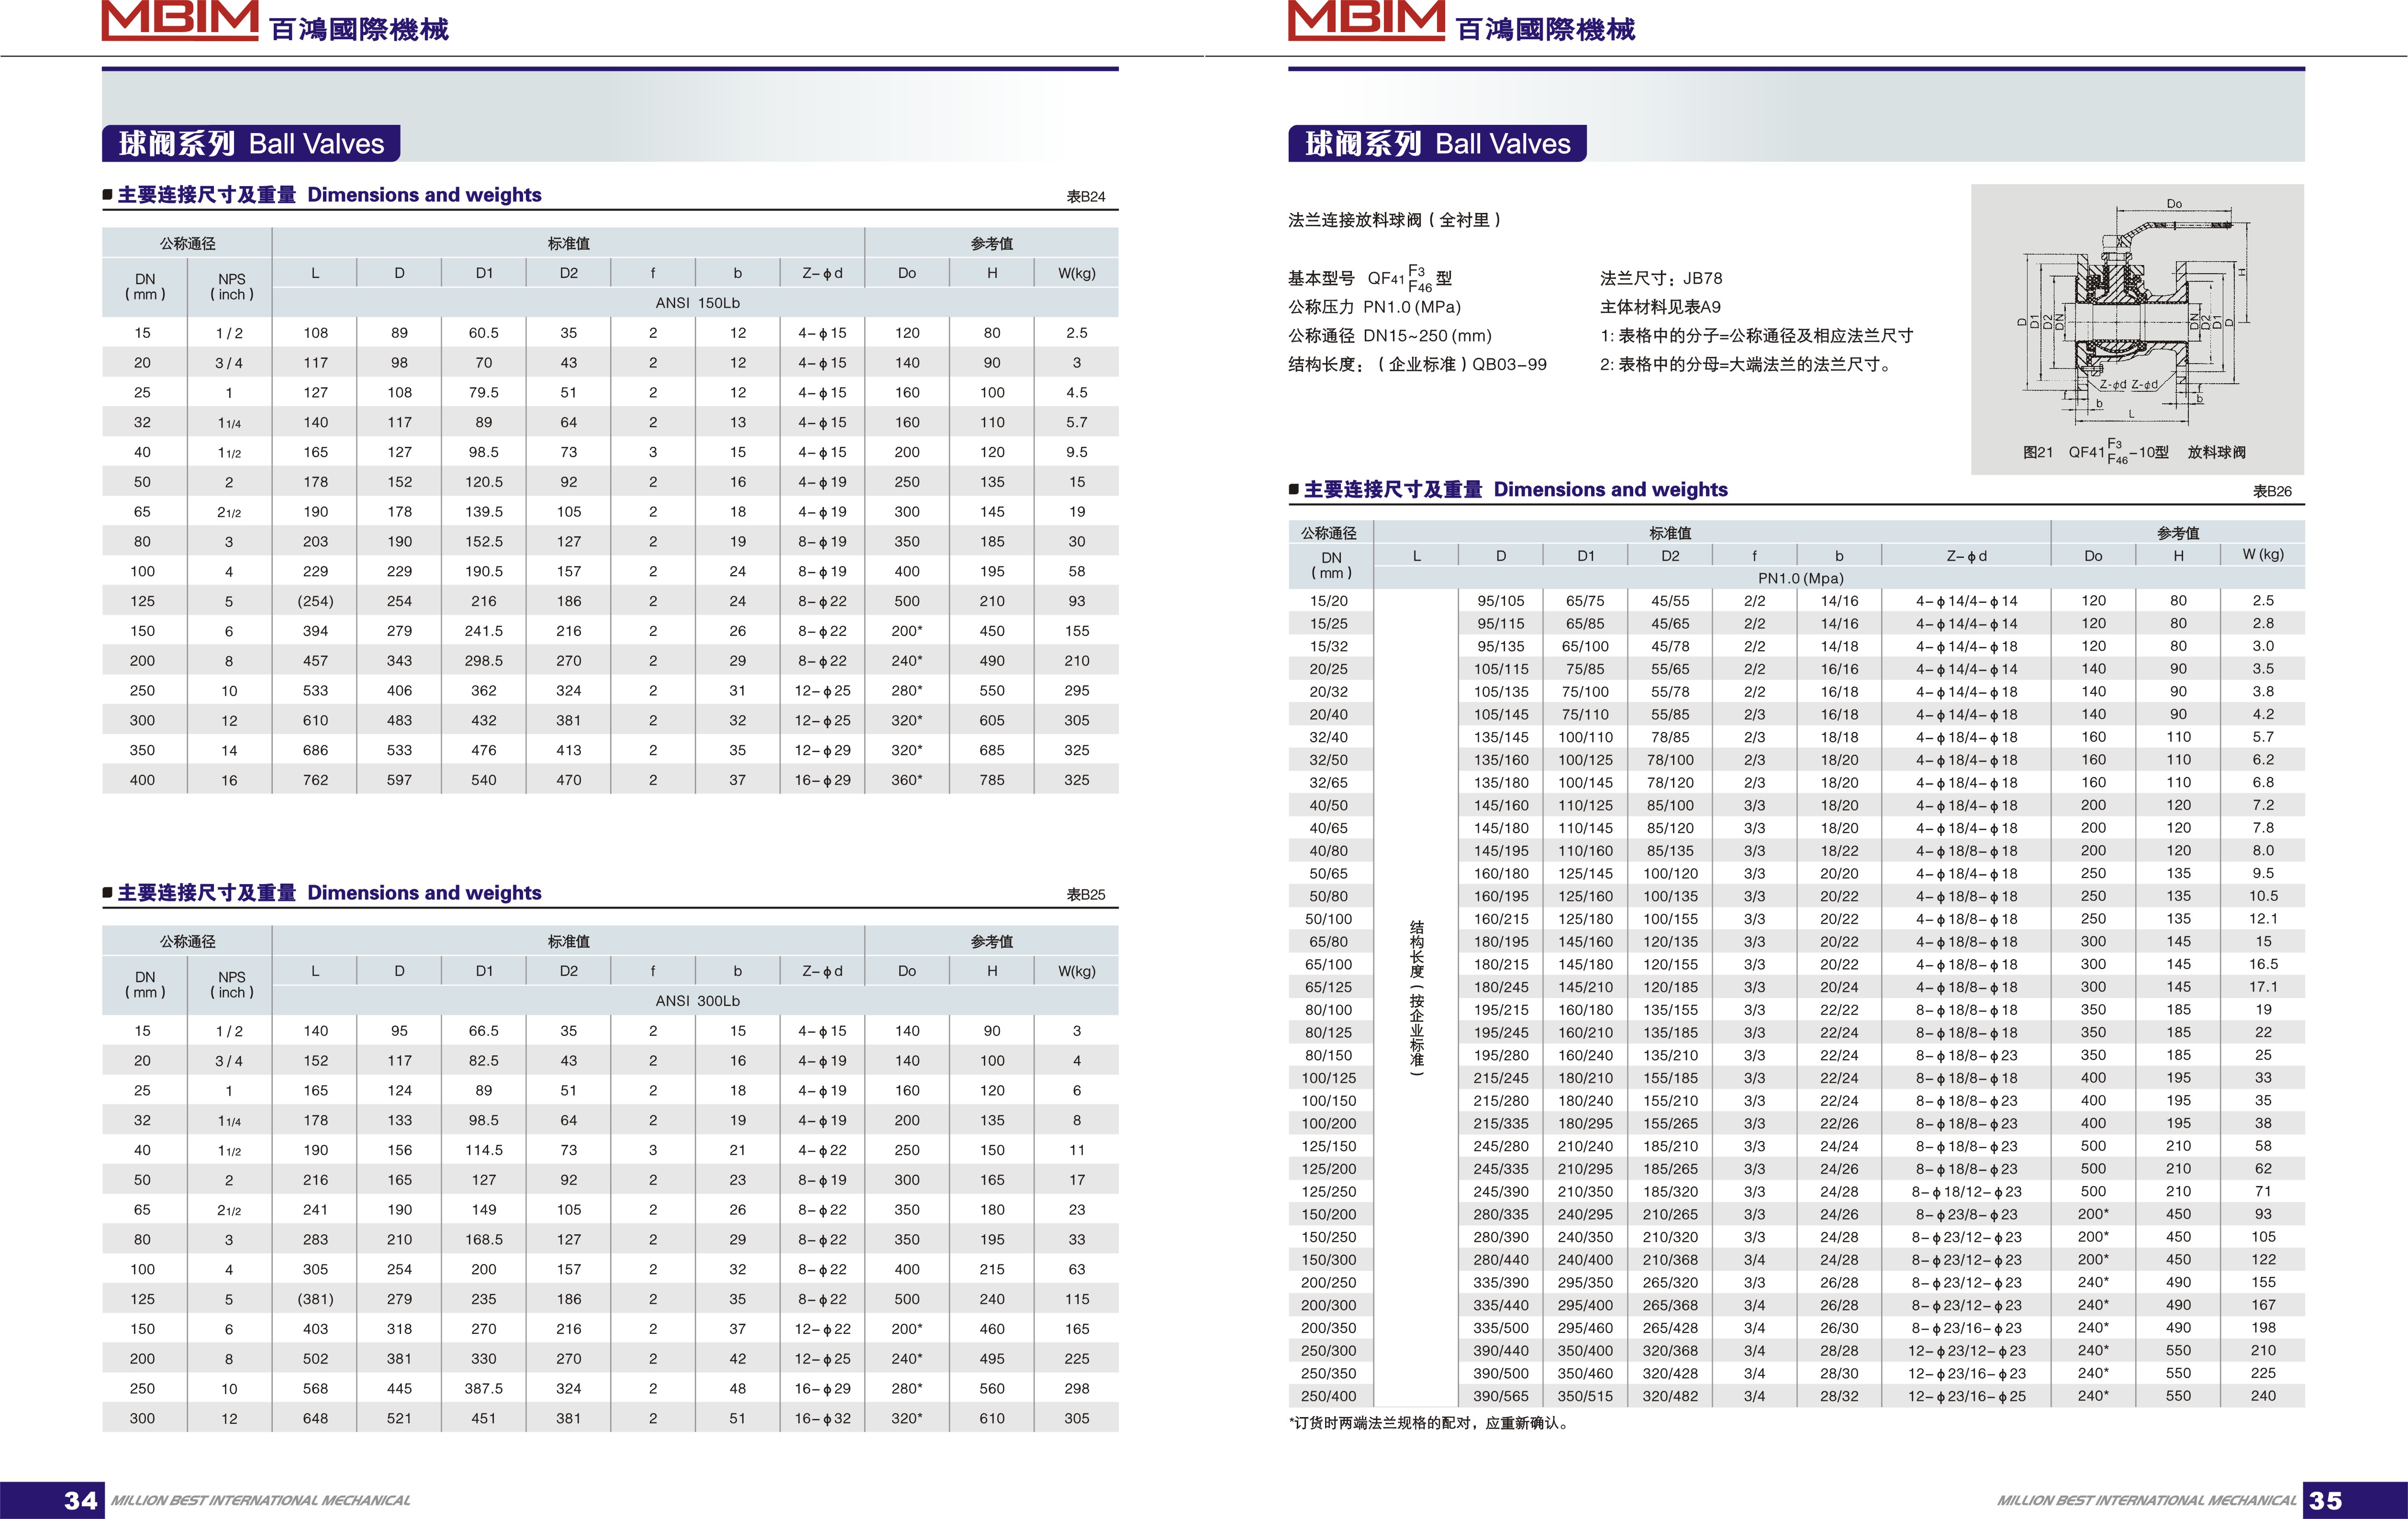
Task: Select the '基本型号 QF41' model line
Action: click(x=1370, y=278)
